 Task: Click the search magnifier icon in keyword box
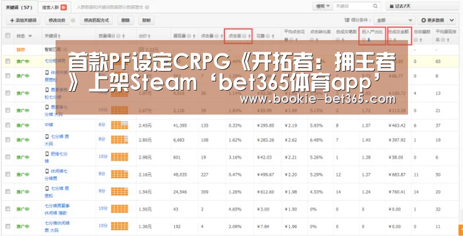click(x=375, y=6)
